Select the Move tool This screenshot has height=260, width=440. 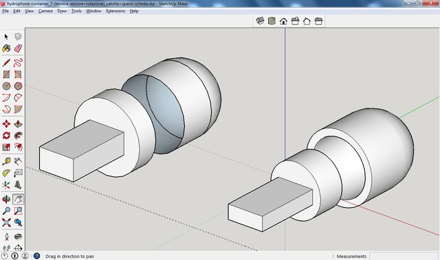click(6, 123)
